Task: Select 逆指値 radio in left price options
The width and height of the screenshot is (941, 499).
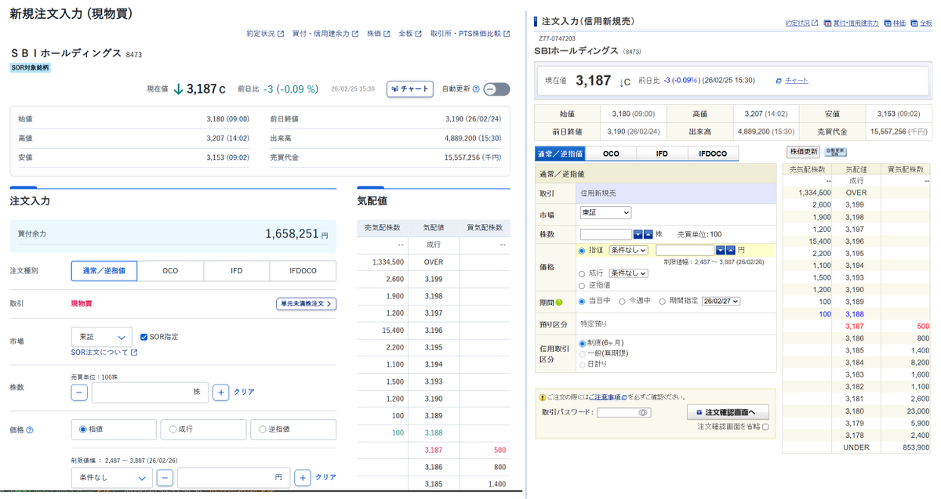Action: (263, 429)
